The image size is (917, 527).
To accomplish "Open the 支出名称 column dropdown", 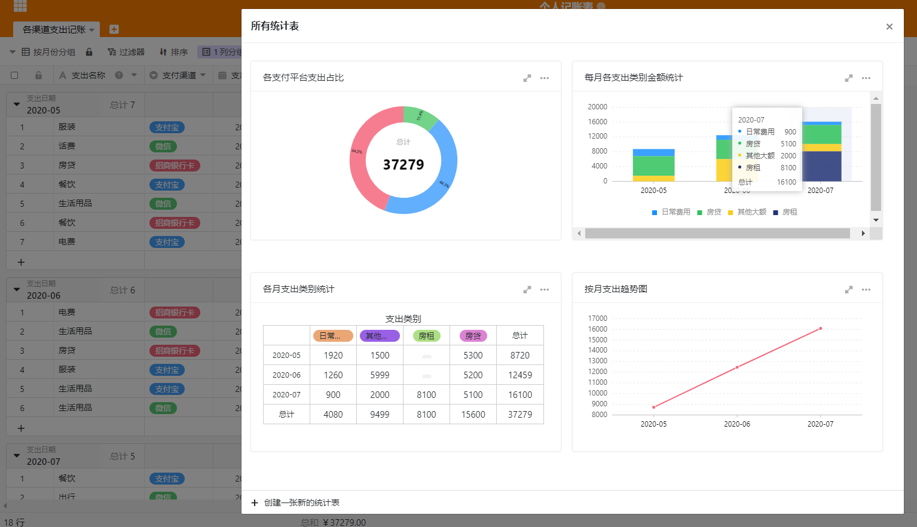I will [x=134, y=75].
